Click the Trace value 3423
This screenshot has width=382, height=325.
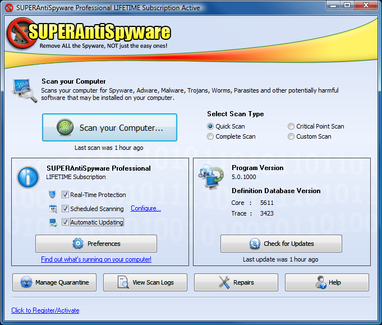click(267, 213)
